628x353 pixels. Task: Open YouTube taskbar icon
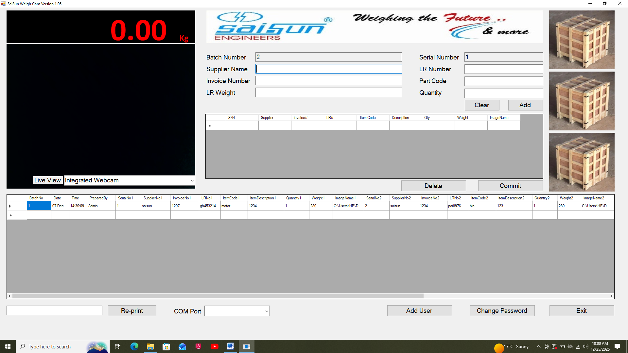214,346
